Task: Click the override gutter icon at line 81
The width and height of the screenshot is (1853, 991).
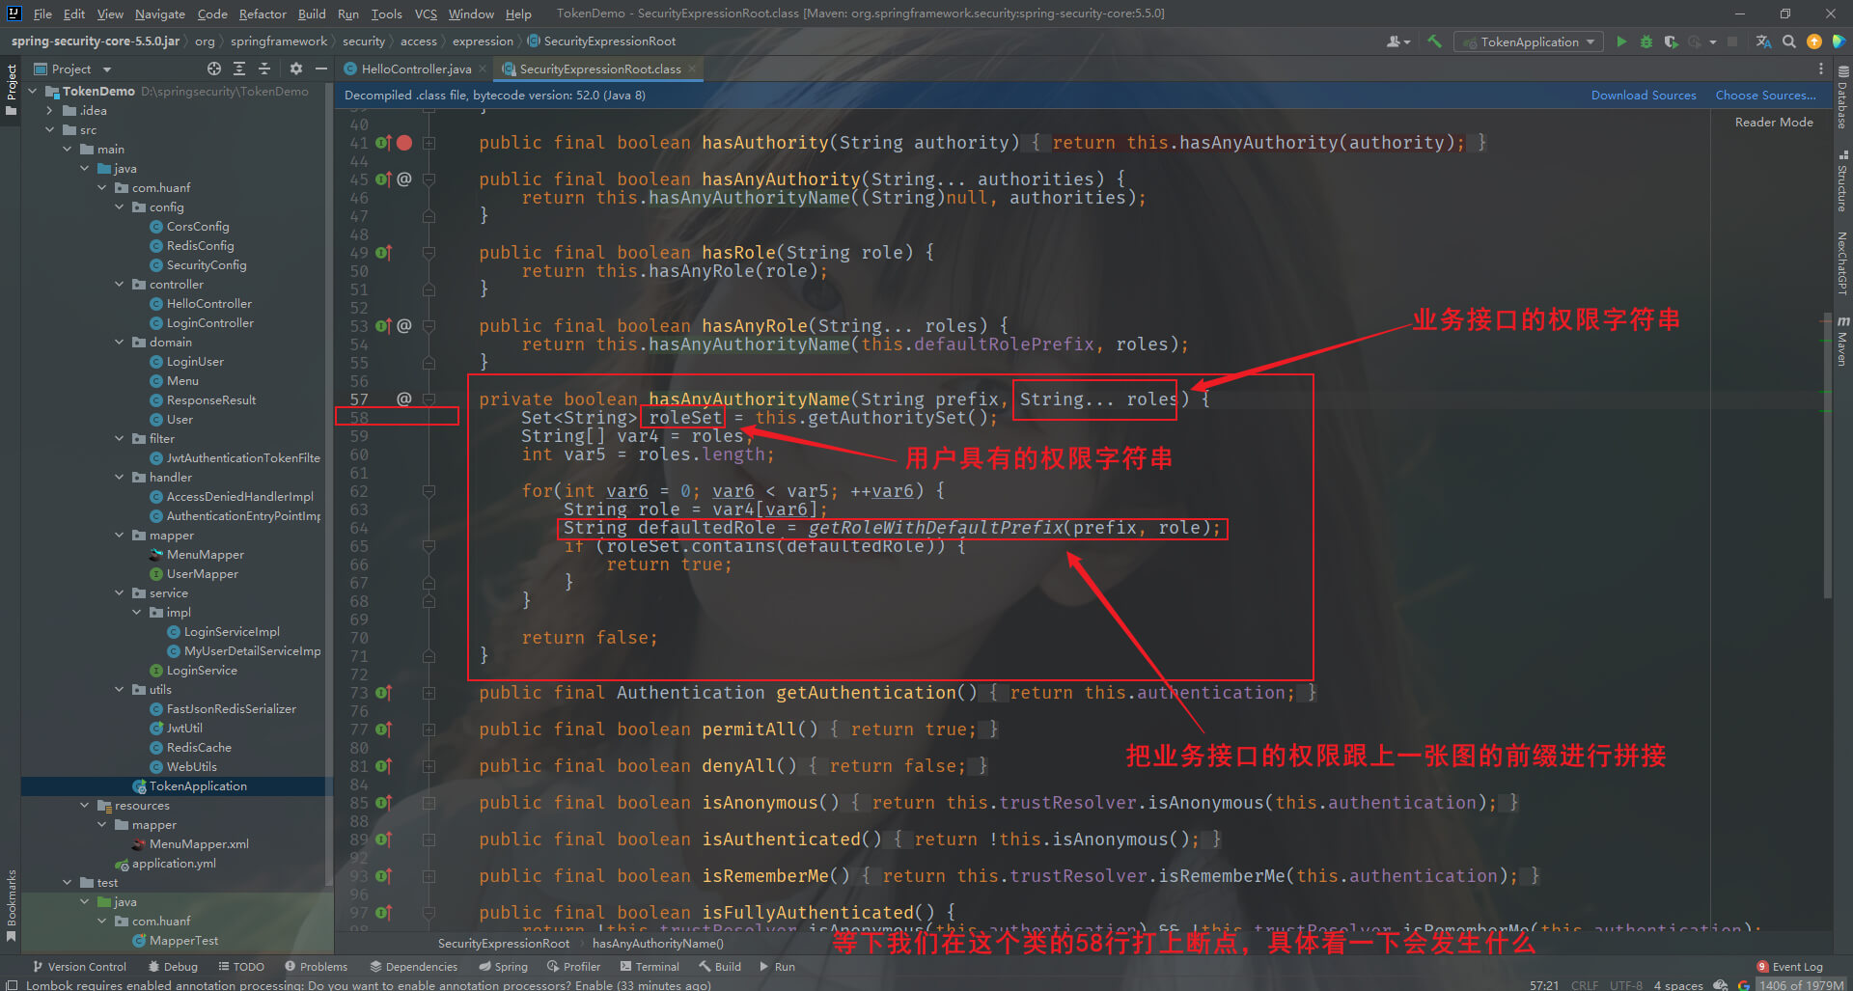Action: 382,766
